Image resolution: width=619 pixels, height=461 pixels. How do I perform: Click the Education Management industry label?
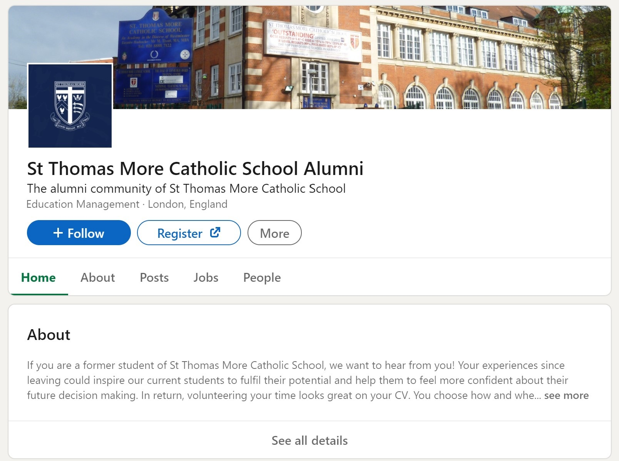[83, 204]
